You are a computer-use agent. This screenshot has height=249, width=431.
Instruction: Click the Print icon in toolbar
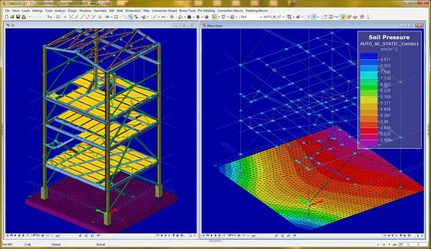point(24,17)
